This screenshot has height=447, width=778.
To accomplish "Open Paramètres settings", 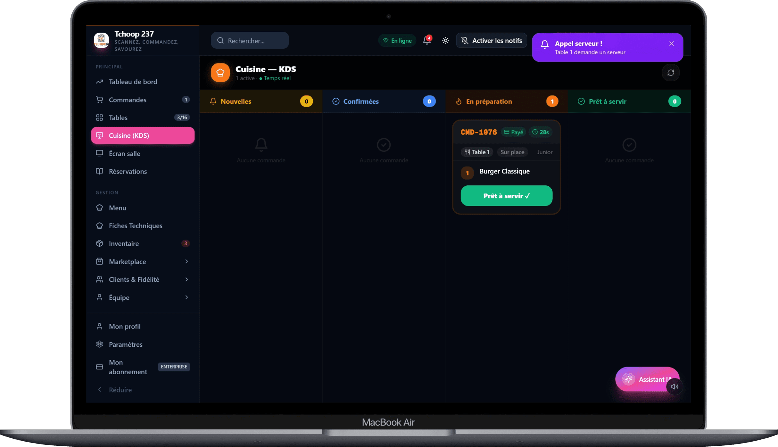I will click(x=143, y=345).
